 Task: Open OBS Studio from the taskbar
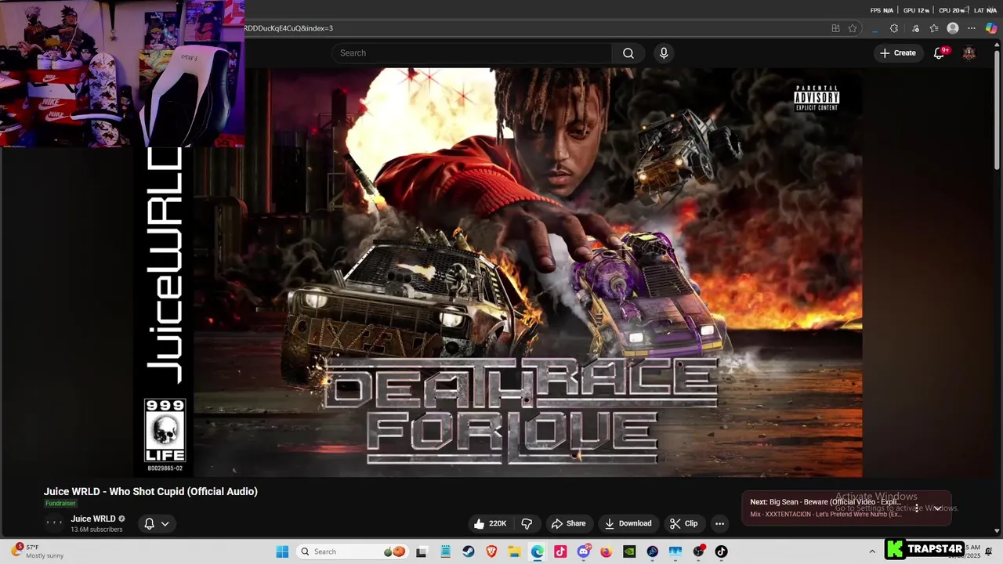coord(698,551)
